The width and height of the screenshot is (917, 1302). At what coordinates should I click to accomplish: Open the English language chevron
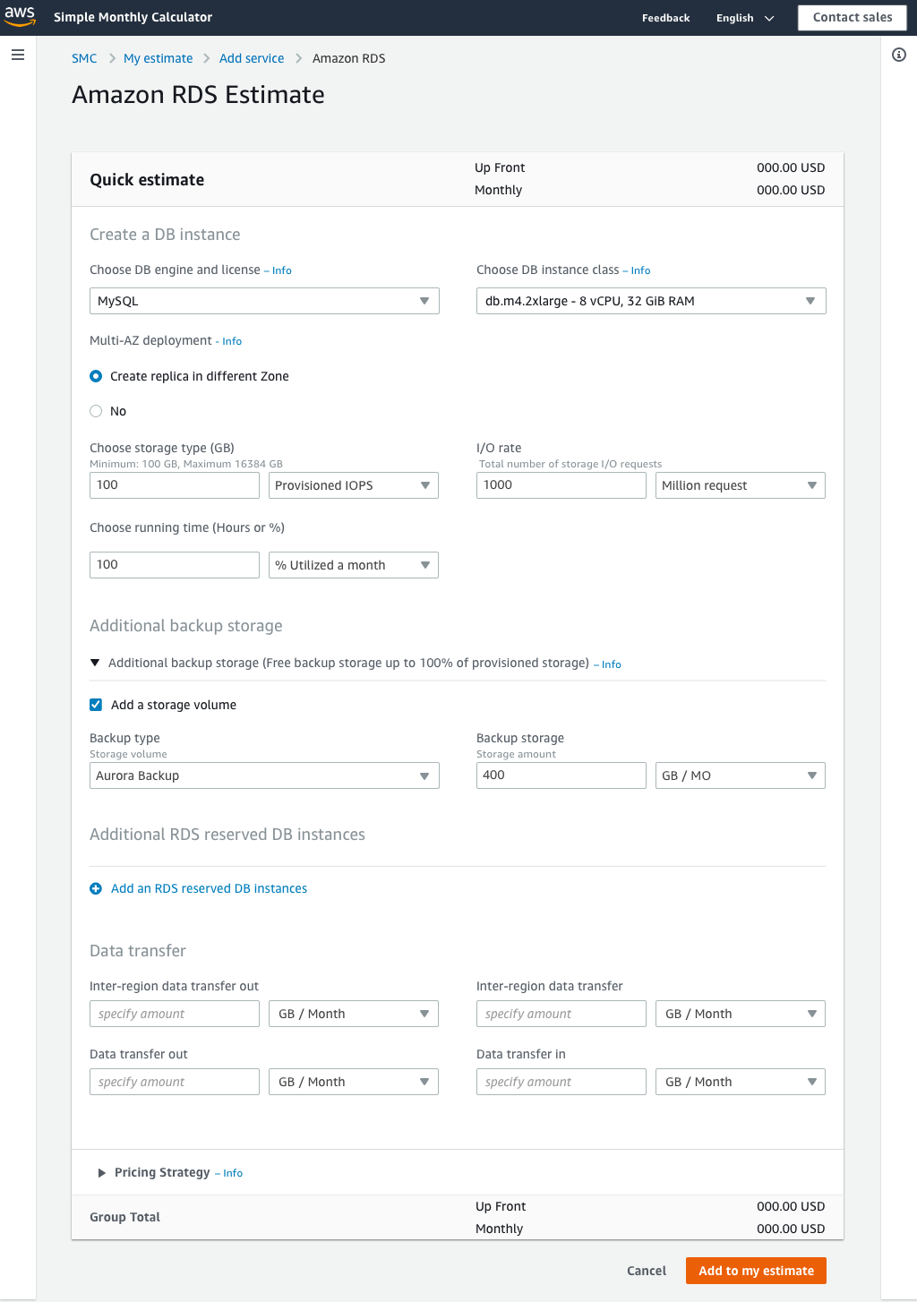[769, 18]
